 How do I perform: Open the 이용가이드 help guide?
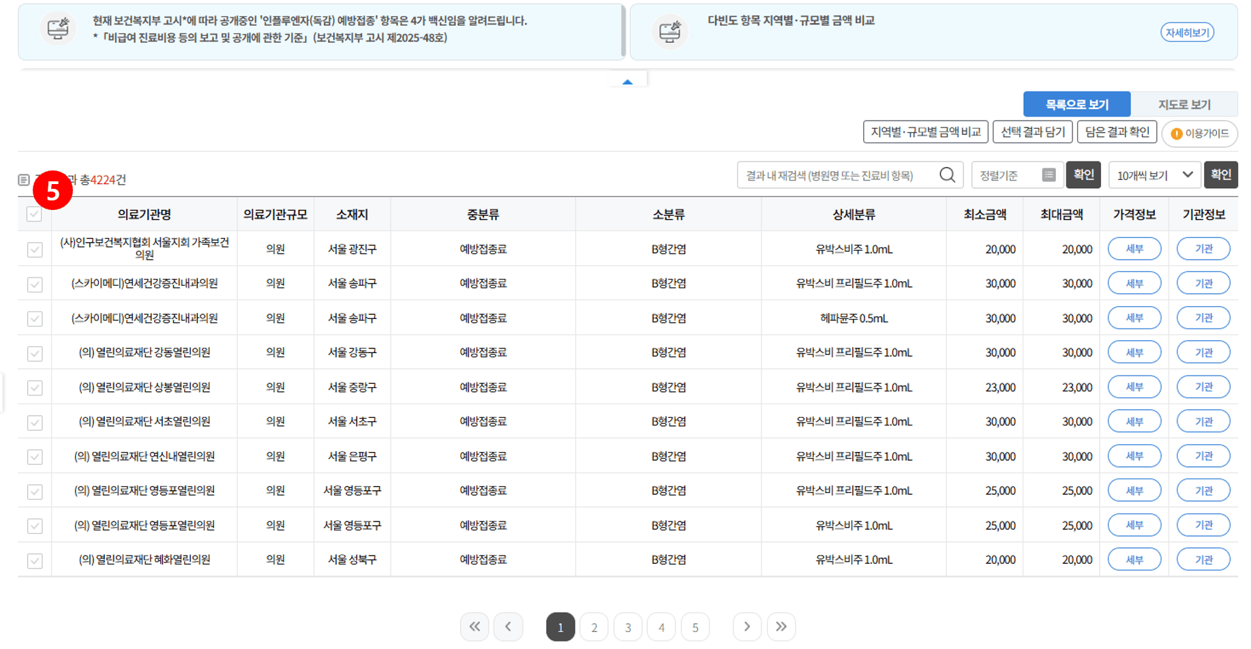(x=1200, y=134)
